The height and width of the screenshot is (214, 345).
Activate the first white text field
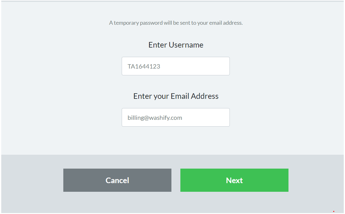coord(175,66)
